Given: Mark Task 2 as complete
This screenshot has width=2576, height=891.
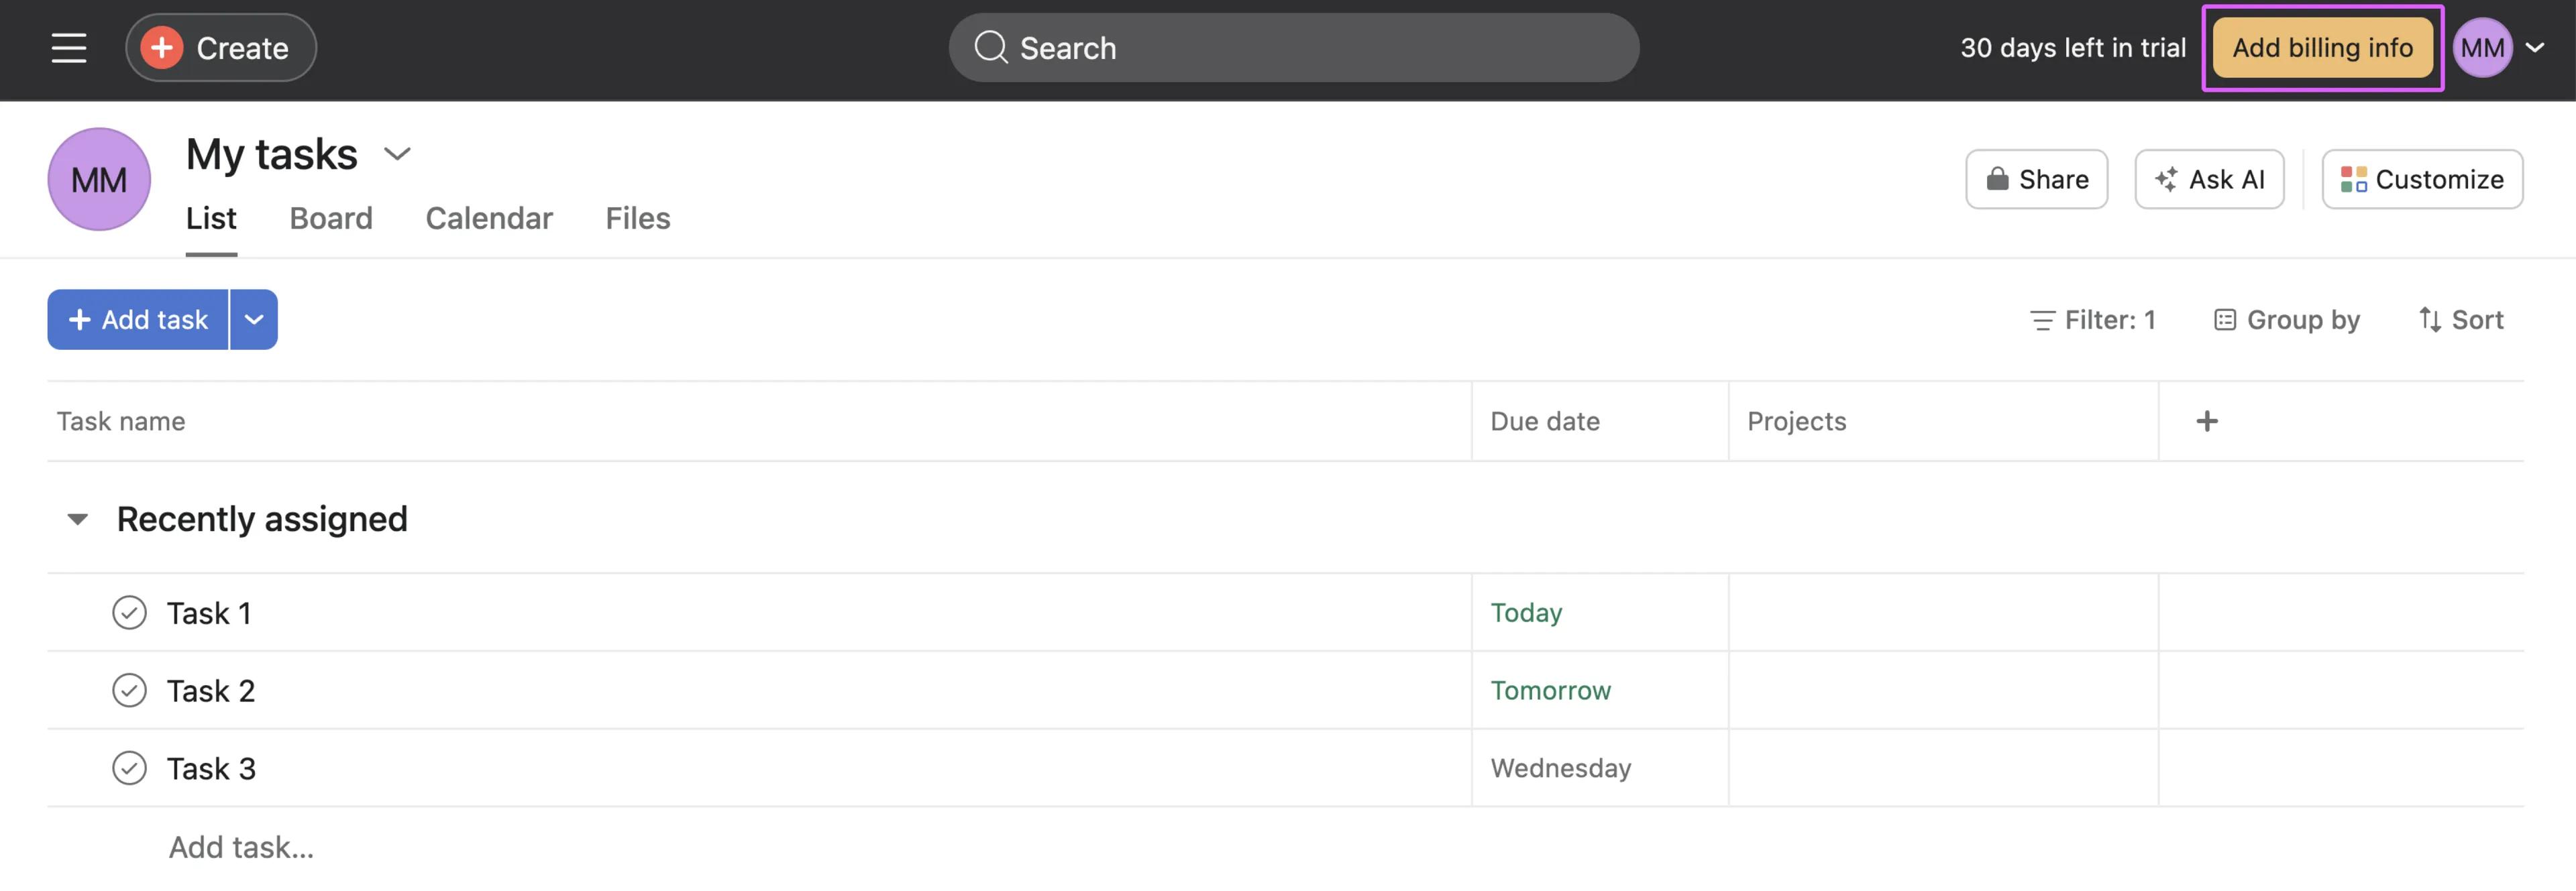Looking at the screenshot, I should [x=129, y=691].
